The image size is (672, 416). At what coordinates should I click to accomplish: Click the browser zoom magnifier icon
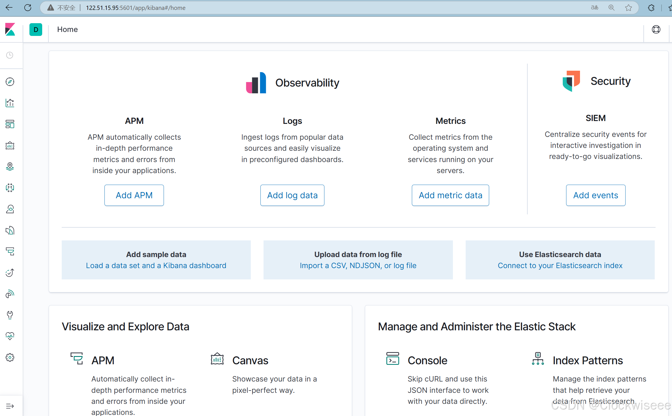click(x=611, y=8)
